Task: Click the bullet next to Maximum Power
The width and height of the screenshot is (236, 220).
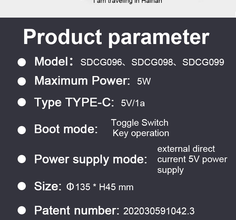Action: pos(22,81)
